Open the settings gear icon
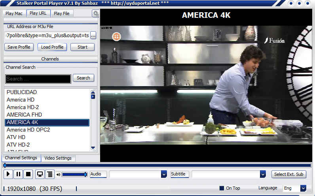This screenshot has height=196, width=315. [x=96, y=13]
